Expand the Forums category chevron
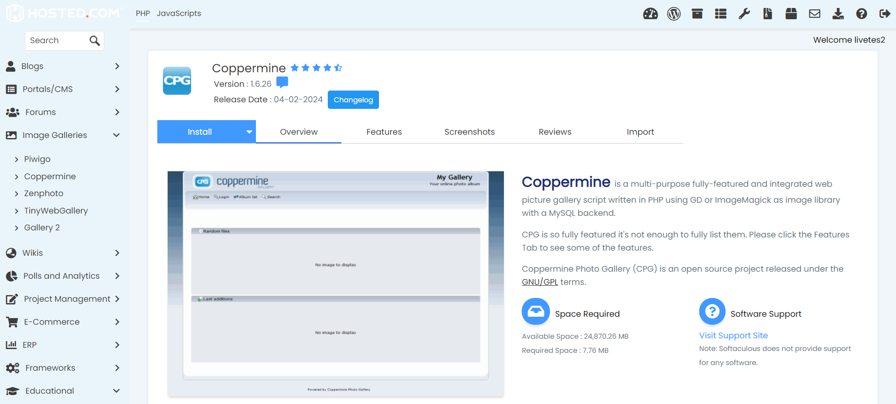The image size is (896, 404). coord(117,112)
